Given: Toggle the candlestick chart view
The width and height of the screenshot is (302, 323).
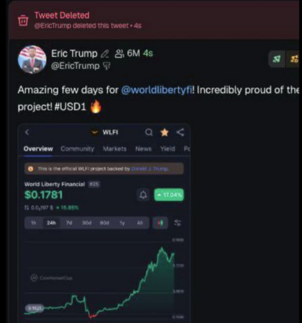Looking at the screenshot, I should tap(160, 223).
